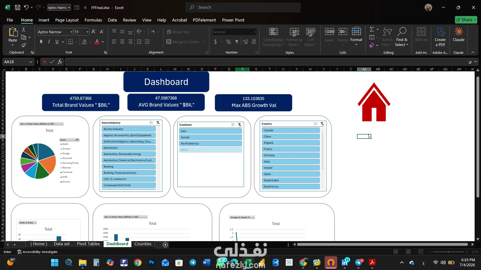Click the zoom slider in status bar
This screenshot has height=270, width=481.
click(x=448, y=252)
